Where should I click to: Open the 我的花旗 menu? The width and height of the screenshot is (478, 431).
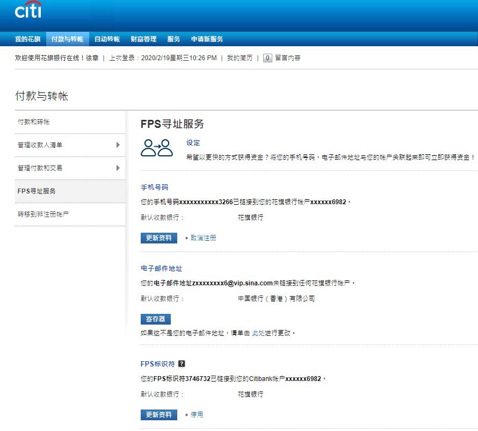tap(28, 39)
